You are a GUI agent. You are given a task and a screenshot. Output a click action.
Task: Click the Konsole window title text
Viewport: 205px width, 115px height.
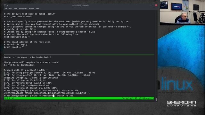[x=80, y=5]
